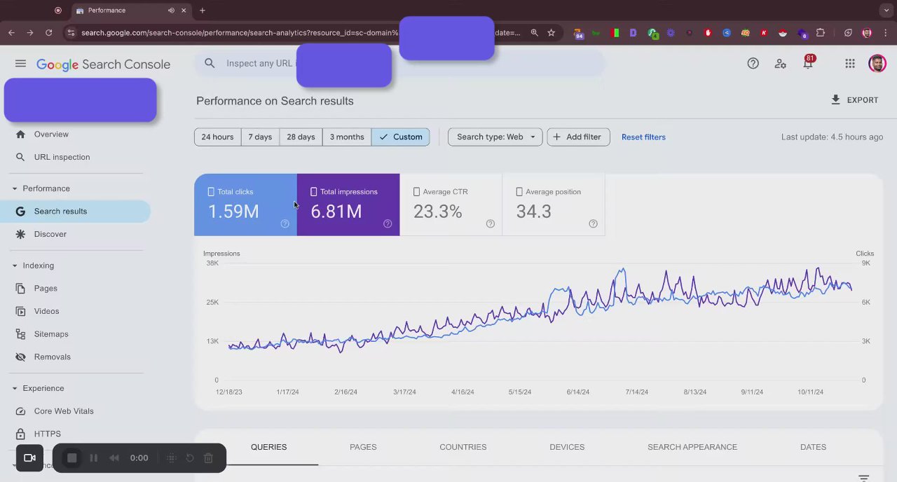Select the 7 days date range
The width and height of the screenshot is (897, 482).
260,137
